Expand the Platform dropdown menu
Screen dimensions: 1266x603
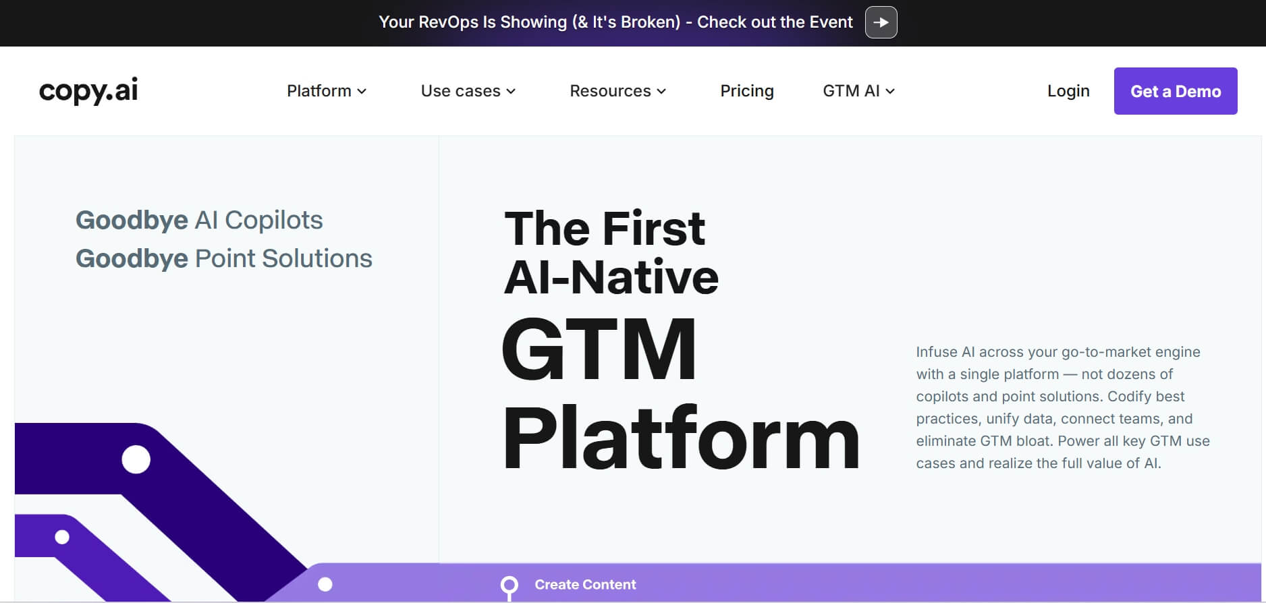327,91
